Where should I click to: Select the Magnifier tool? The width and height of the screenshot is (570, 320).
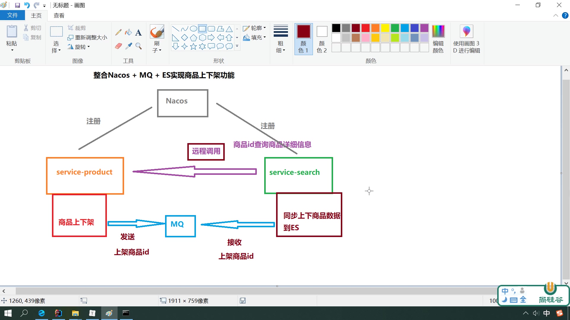tap(138, 46)
